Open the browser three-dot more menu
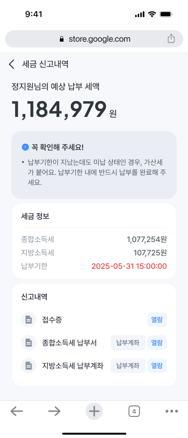This screenshot has height=438, width=188. pyautogui.click(x=172, y=411)
